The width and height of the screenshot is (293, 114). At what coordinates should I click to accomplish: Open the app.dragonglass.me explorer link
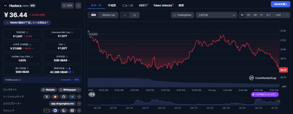pyautogui.click(x=62, y=103)
